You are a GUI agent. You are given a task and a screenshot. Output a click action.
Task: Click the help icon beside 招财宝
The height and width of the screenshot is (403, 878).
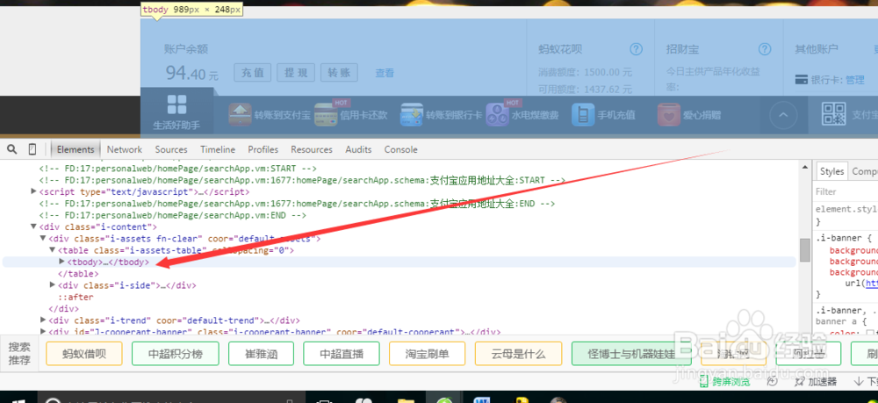click(x=765, y=49)
